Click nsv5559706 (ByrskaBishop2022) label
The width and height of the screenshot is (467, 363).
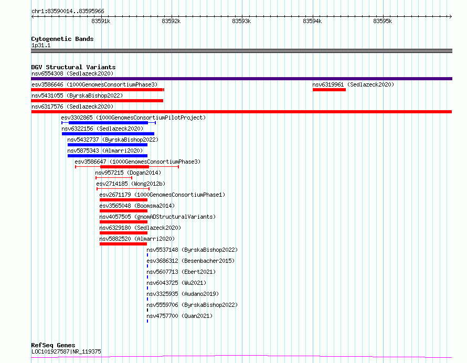point(192,305)
